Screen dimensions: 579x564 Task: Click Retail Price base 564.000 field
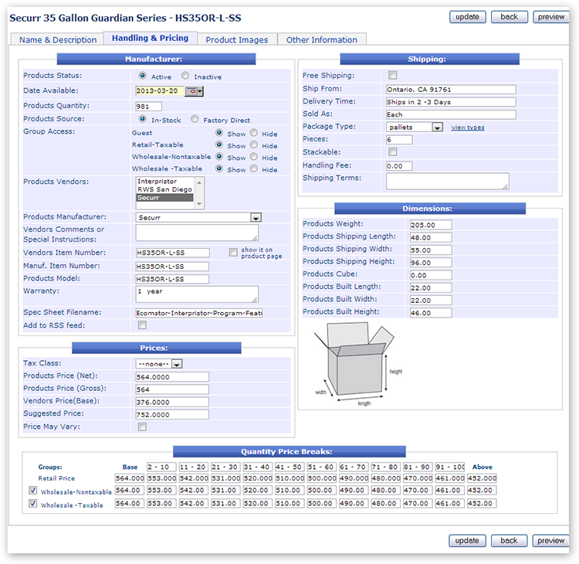129,478
